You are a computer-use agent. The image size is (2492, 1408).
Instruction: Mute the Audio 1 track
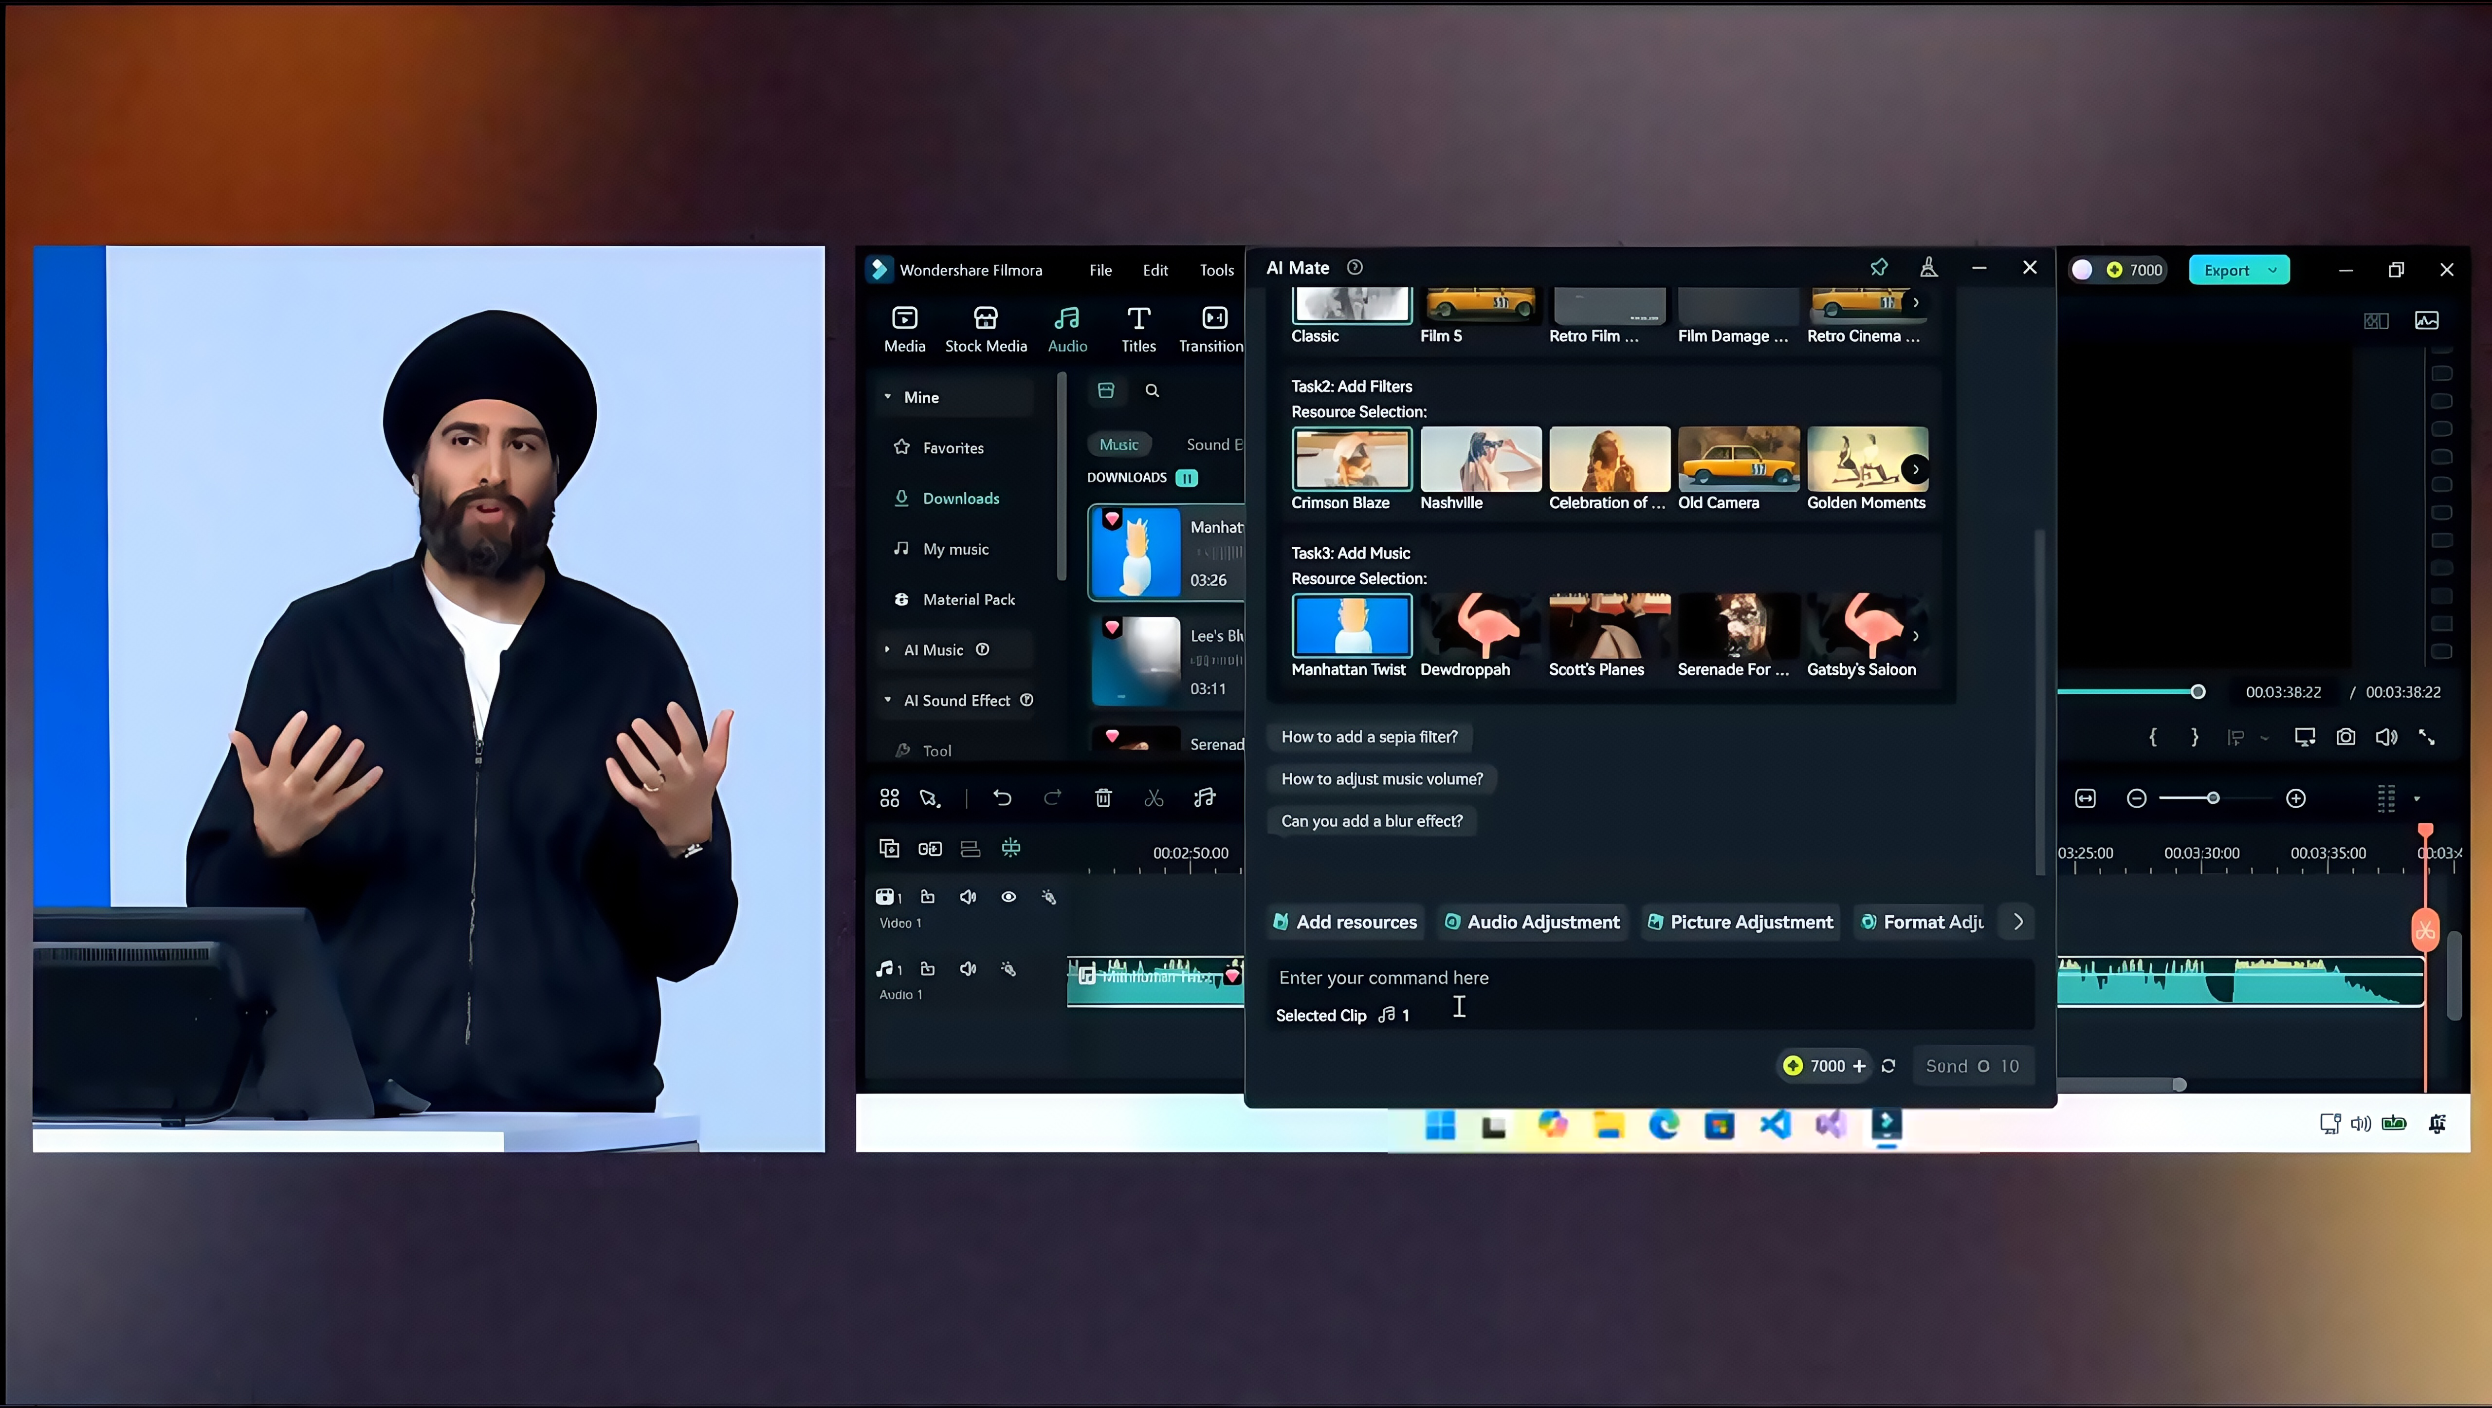point(968,969)
